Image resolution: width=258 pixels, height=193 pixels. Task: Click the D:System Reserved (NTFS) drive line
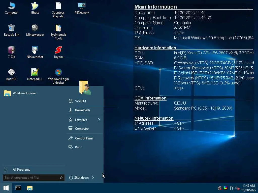[214, 68]
